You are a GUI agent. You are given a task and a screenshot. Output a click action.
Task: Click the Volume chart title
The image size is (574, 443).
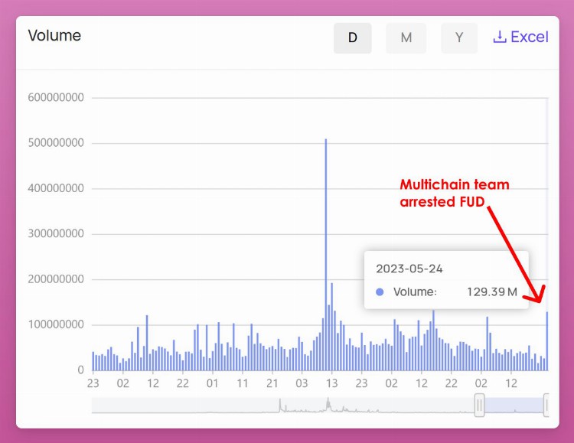coord(54,36)
